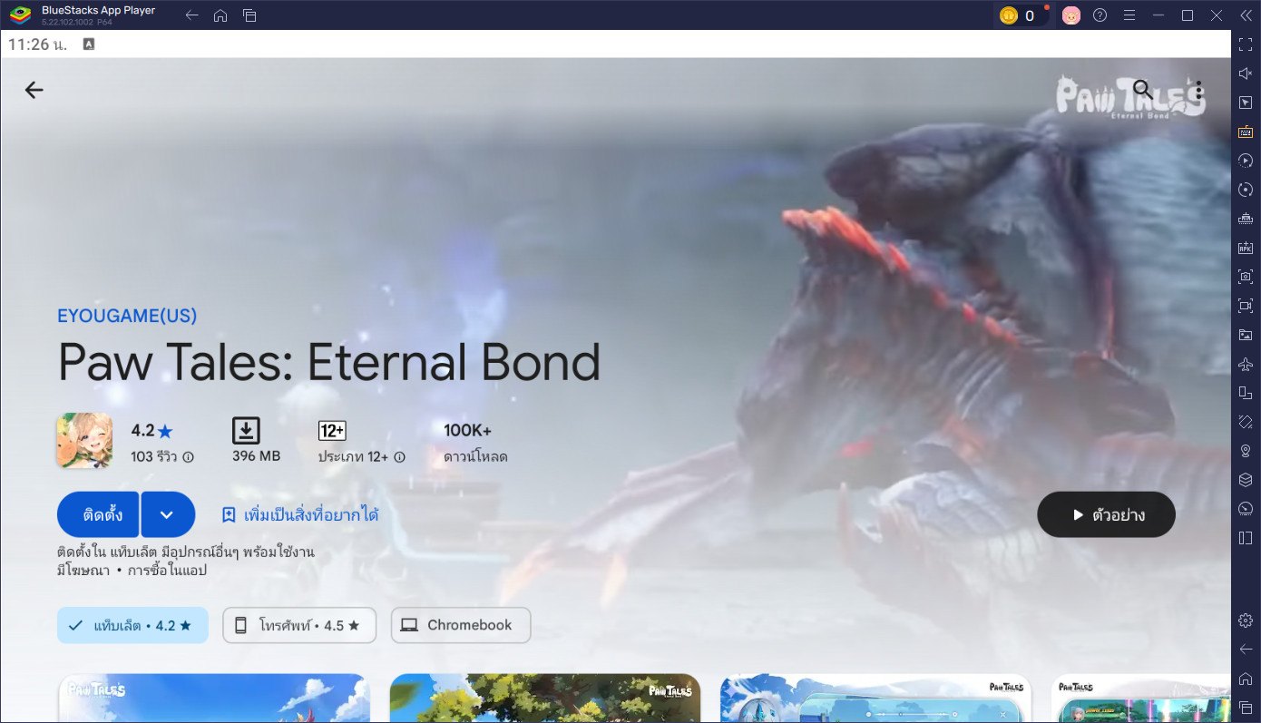
Task: Click BlueStacks home icon in title bar
Action: tap(220, 15)
